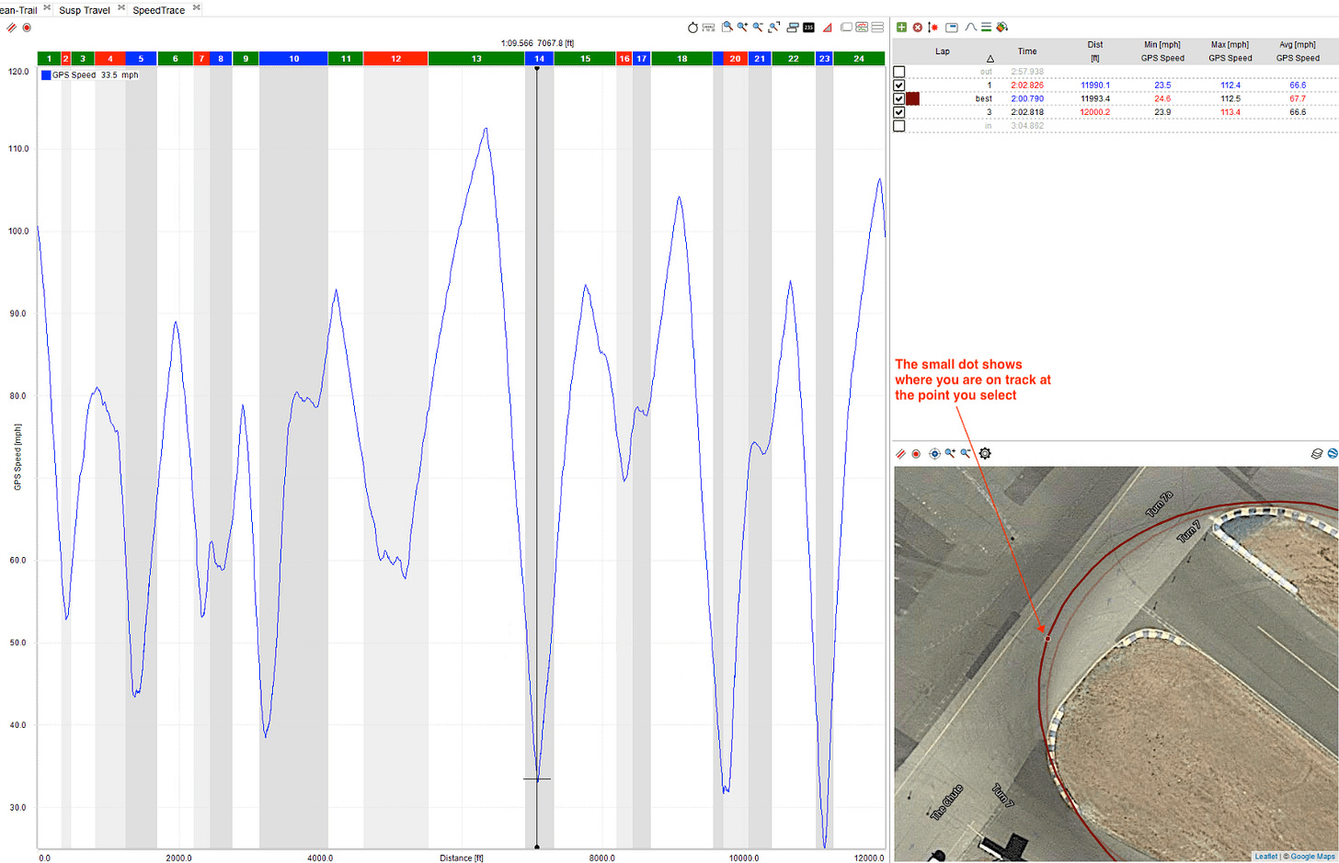Zoom out on the speed chart
1339x863 pixels.
[x=759, y=27]
